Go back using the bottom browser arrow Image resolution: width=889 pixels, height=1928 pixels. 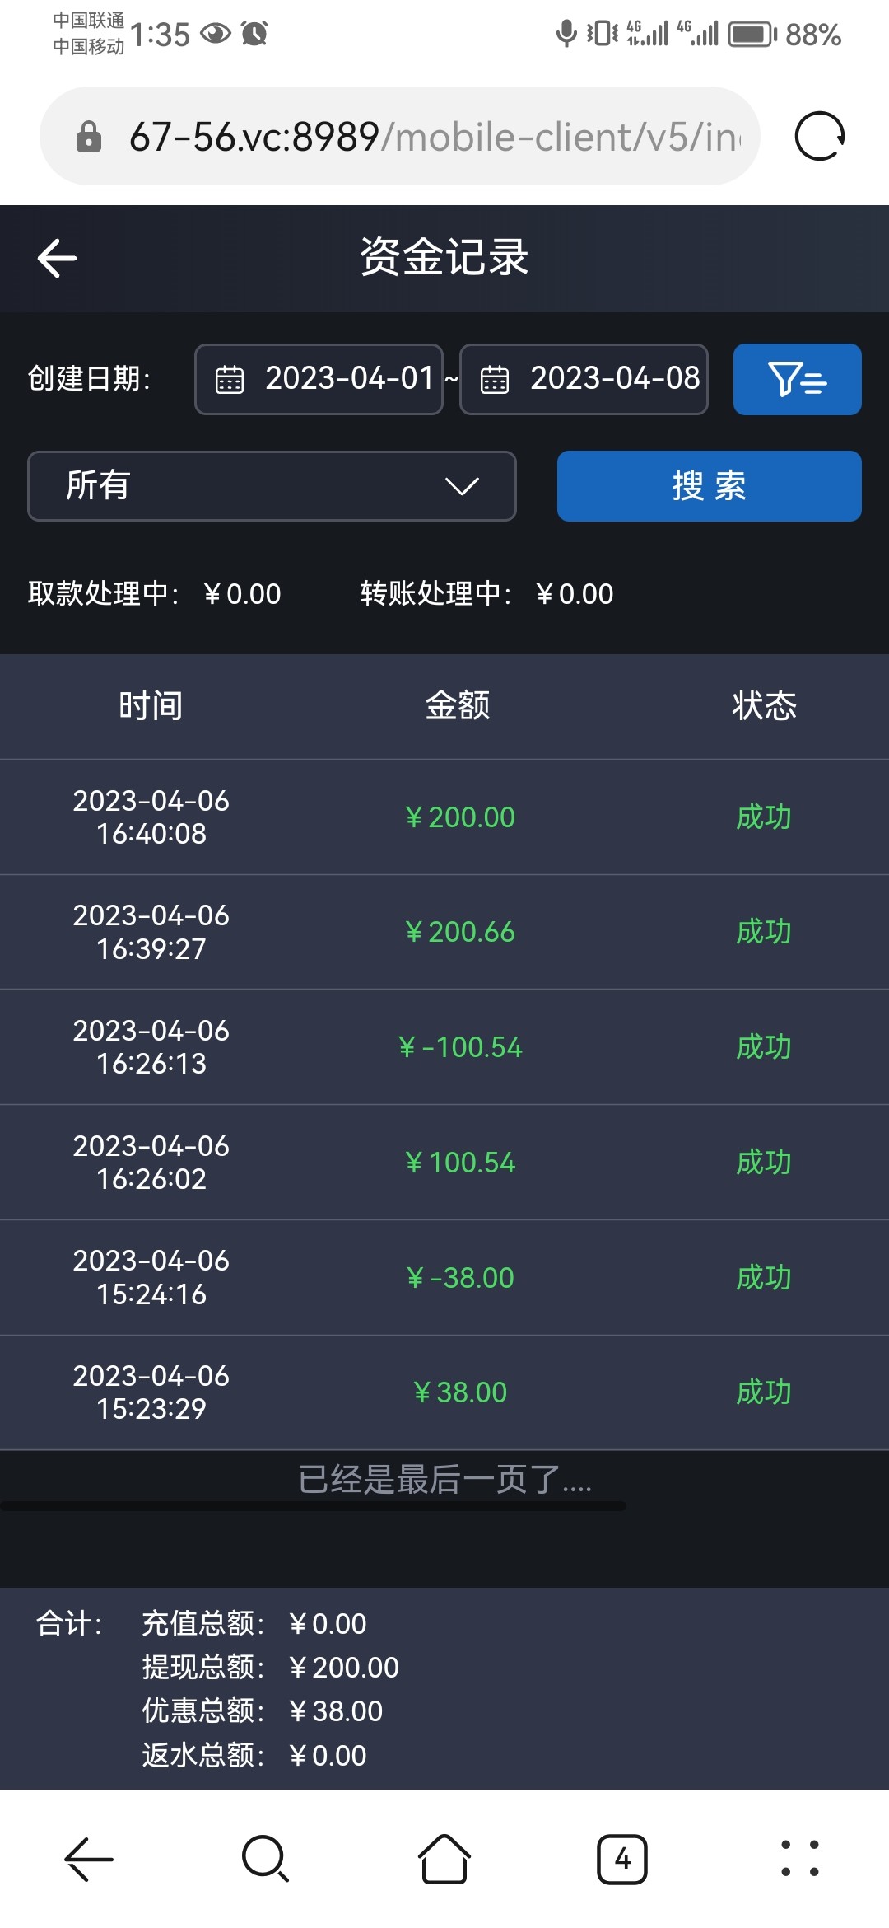pos(89,1859)
